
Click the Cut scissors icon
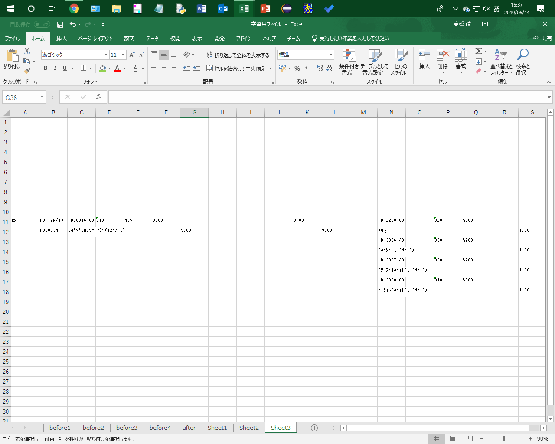click(x=27, y=51)
